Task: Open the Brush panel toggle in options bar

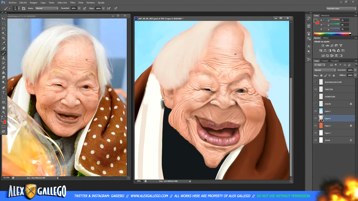Action: tap(24, 9)
